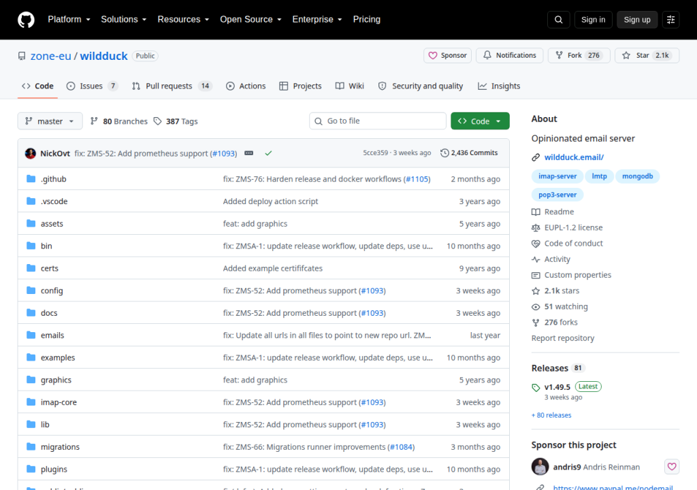Expand commit message ellipsis icon

(x=249, y=153)
